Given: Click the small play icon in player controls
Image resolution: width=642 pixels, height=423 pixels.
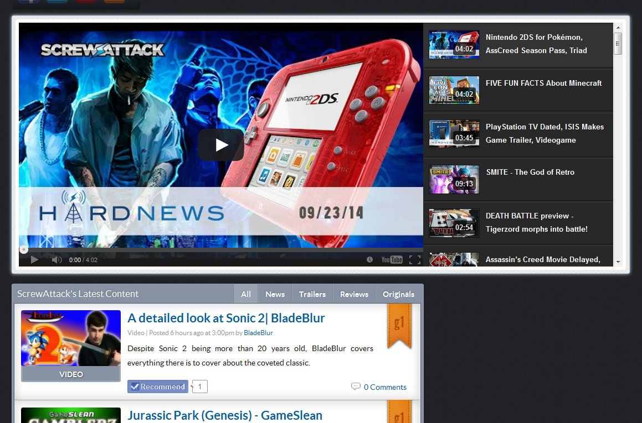Looking at the screenshot, I should point(34,259).
